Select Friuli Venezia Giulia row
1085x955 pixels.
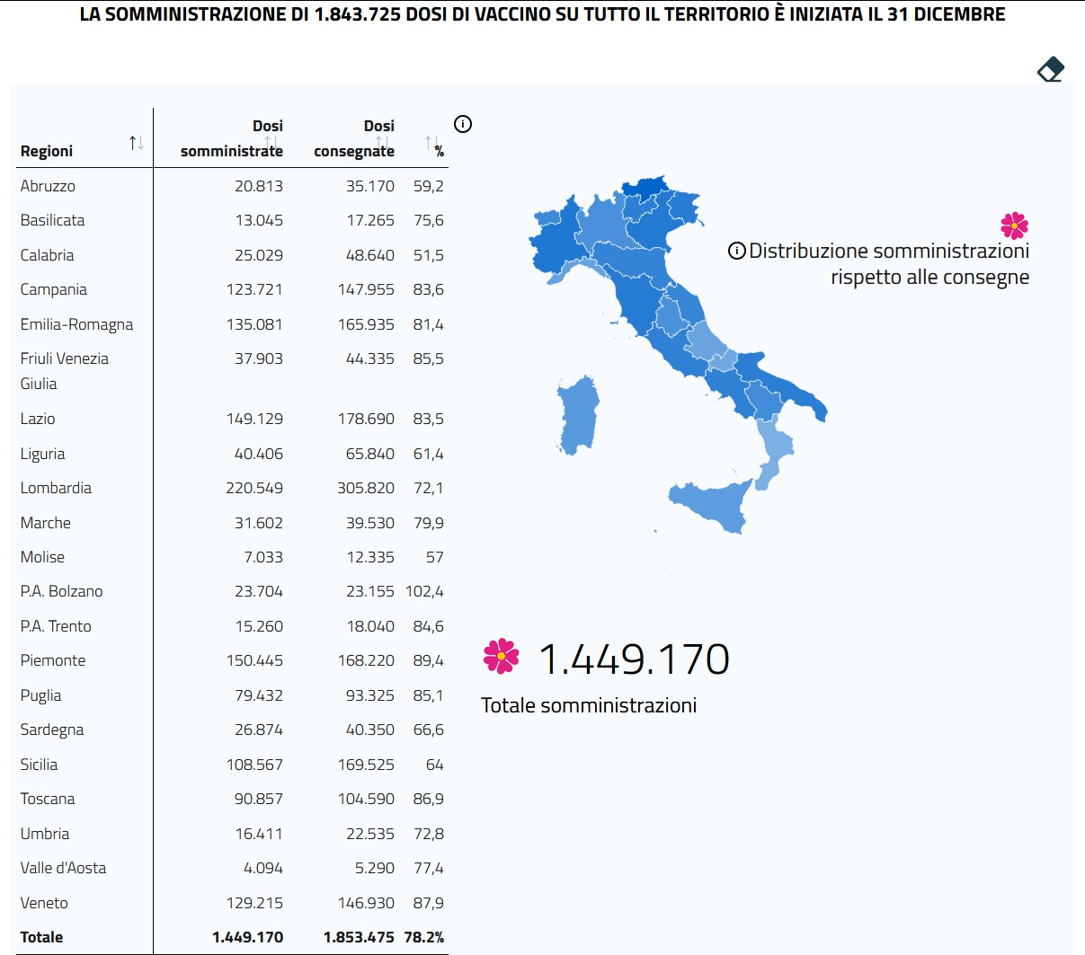[232, 371]
